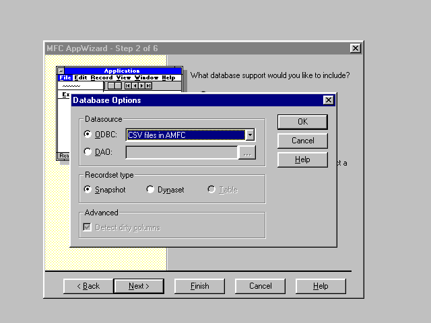Choose the Table recordset type
Viewport: 431px width, 323px height.
pos(211,190)
